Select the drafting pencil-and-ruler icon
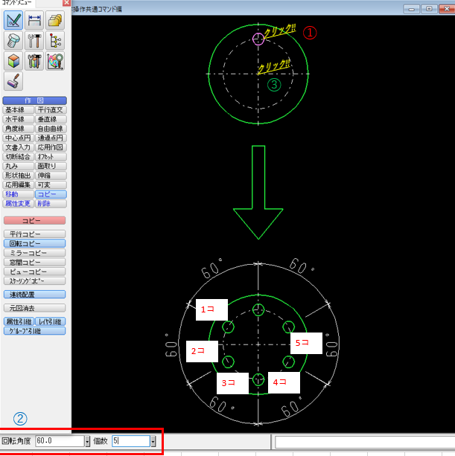This screenshot has height=456, width=455. point(14,21)
